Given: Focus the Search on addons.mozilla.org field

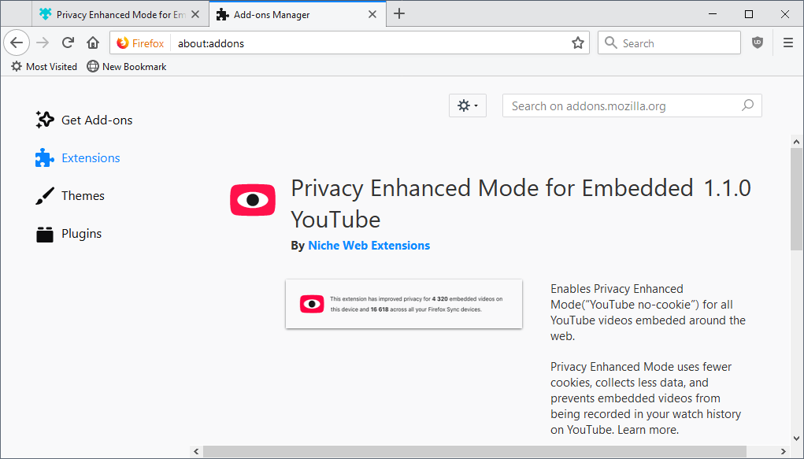Looking at the screenshot, I should (632, 105).
